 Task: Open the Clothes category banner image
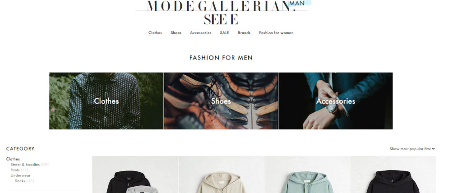[x=106, y=101]
